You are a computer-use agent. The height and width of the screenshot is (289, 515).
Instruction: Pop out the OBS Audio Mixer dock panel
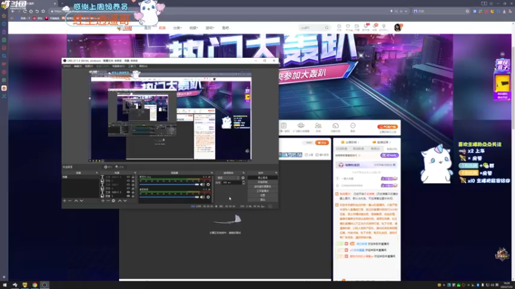(212, 173)
